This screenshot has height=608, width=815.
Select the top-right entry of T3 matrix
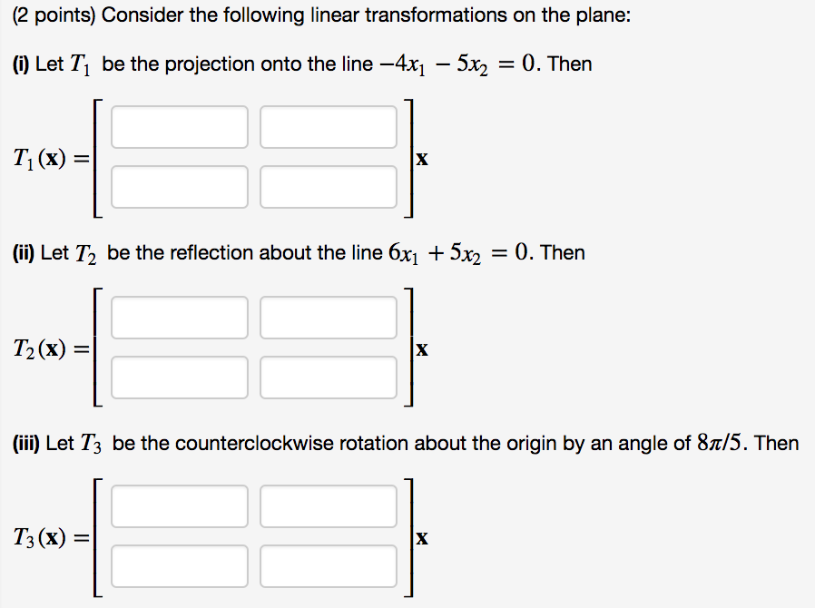pos(329,506)
